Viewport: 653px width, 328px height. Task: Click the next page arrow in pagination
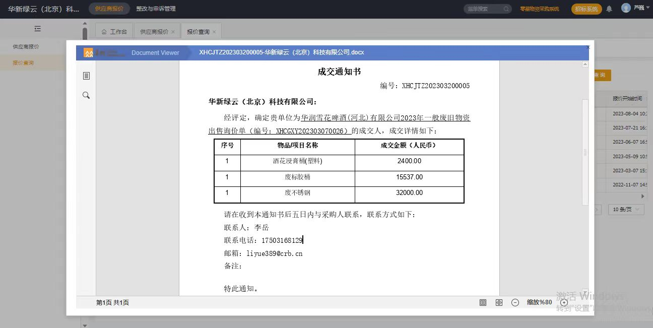click(x=598, y=210)
